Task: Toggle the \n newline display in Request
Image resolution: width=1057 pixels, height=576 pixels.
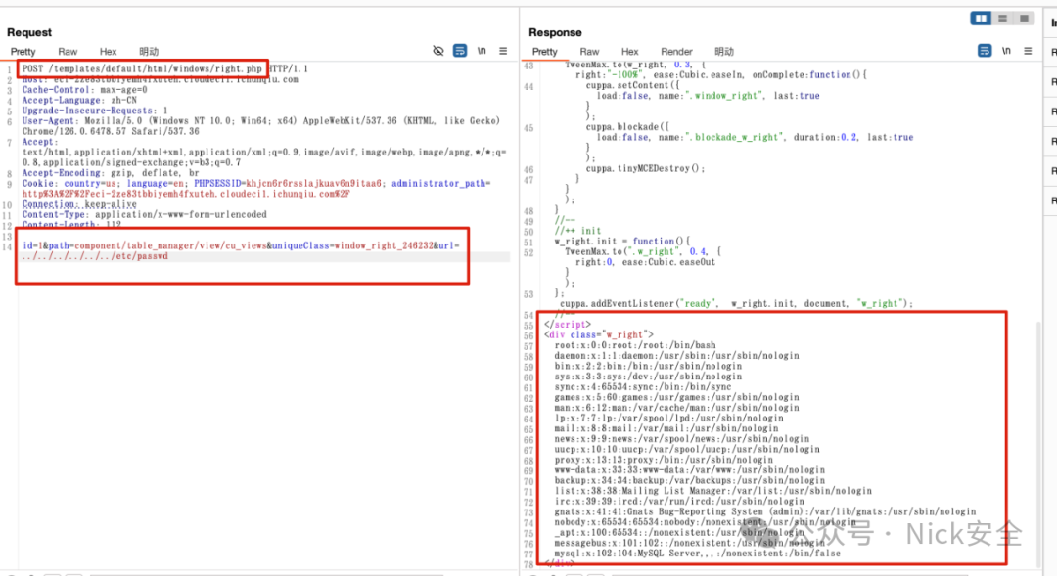Action: click(x=482, y=51)
